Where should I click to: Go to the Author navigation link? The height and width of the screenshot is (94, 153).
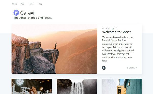coord(31,4)
